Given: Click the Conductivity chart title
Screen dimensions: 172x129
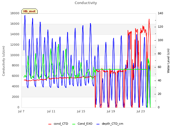Looking at the screenshot, I should pos(86,3).
